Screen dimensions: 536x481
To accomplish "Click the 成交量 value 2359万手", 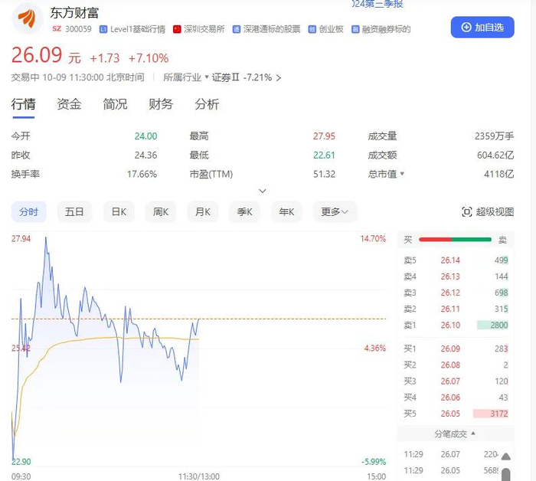I will (x=494, y=136).
